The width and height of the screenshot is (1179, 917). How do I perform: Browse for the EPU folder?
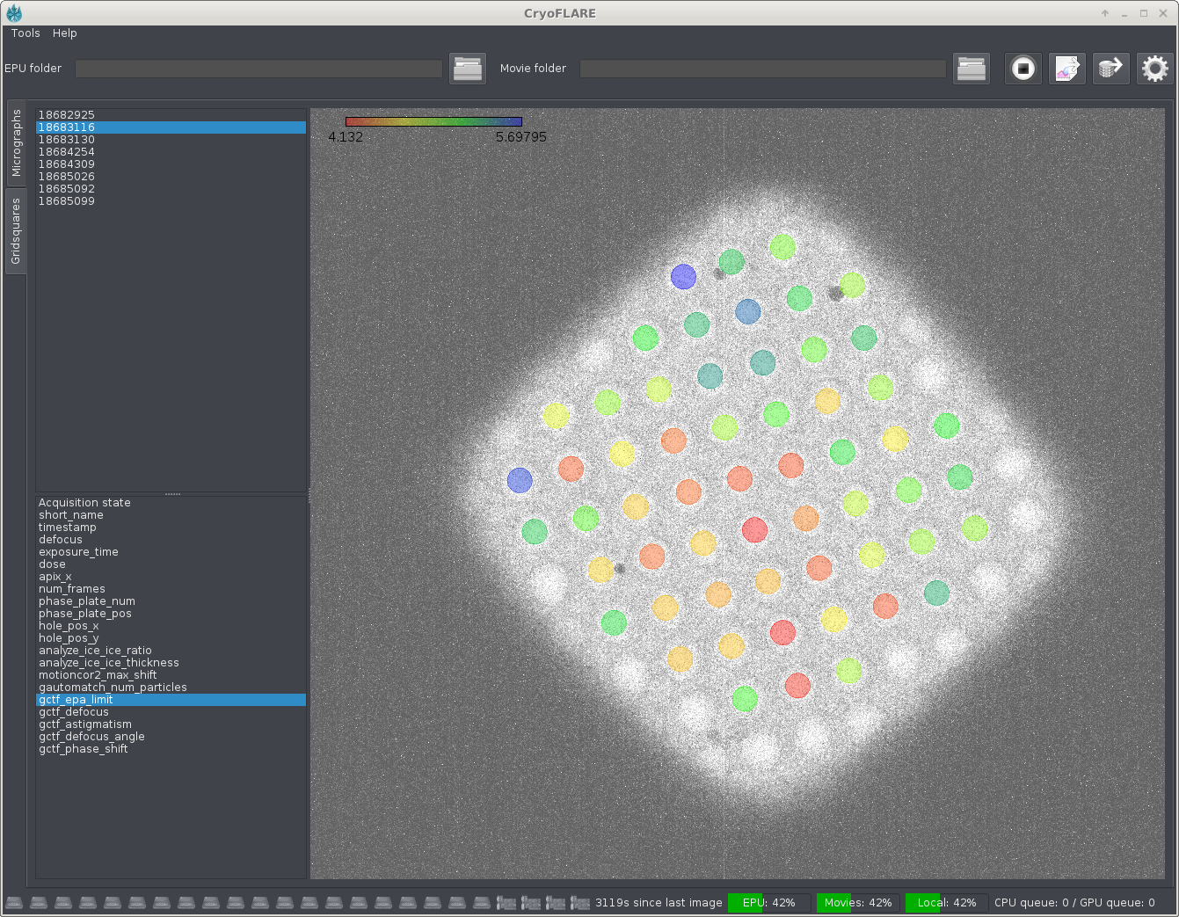click(467, 69)
